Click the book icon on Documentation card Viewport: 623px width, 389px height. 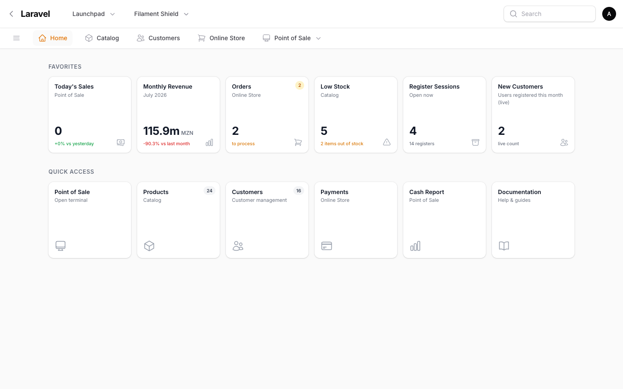pyautogui.click(x=504, y=246)
